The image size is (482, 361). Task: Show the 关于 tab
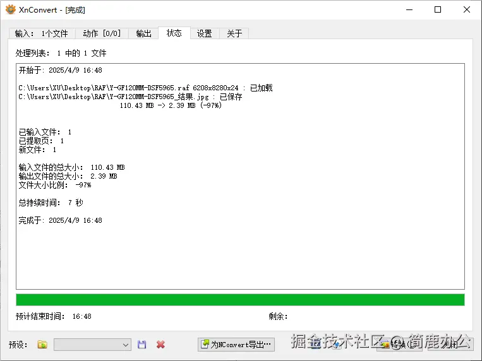point(234,33)
